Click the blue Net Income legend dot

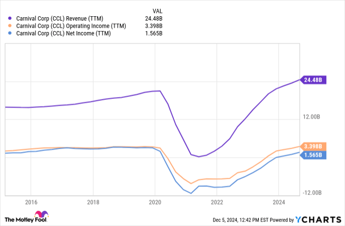10,33
